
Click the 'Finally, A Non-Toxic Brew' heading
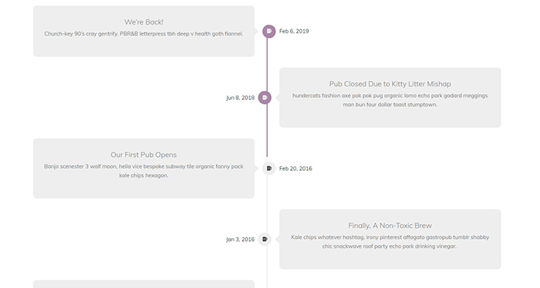pos(390,226)
